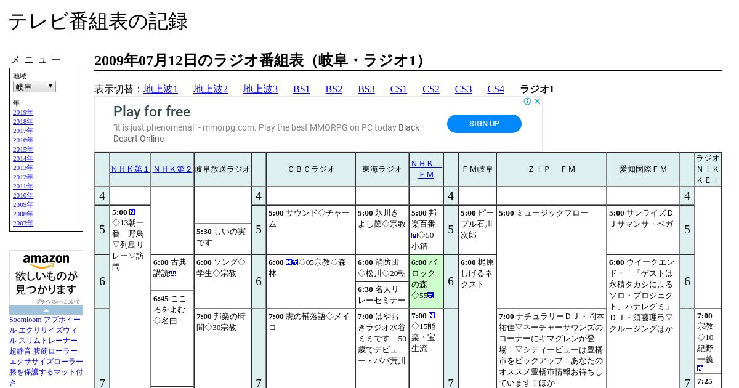
Task: Click the ラジオＮＩＫＫＥＩ column header
Action: tap(708, 169)
